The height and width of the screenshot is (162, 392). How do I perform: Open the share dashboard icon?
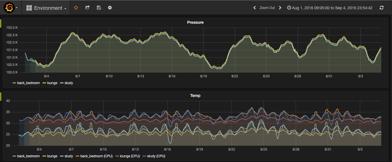coord(87,8)
